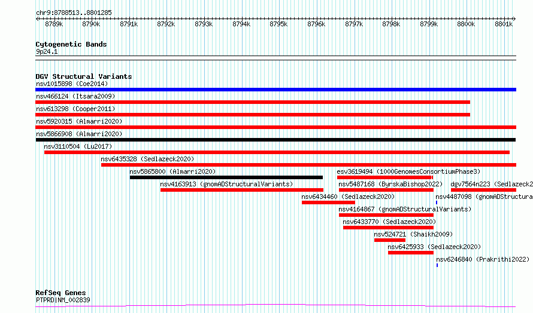
Task: Click the 8797k ruler tick label
Action: click(354, 24)
